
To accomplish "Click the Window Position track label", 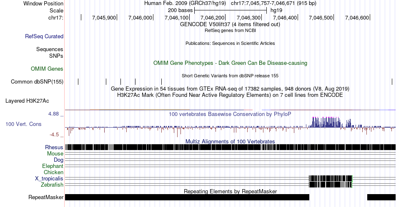I will point(43,3).
